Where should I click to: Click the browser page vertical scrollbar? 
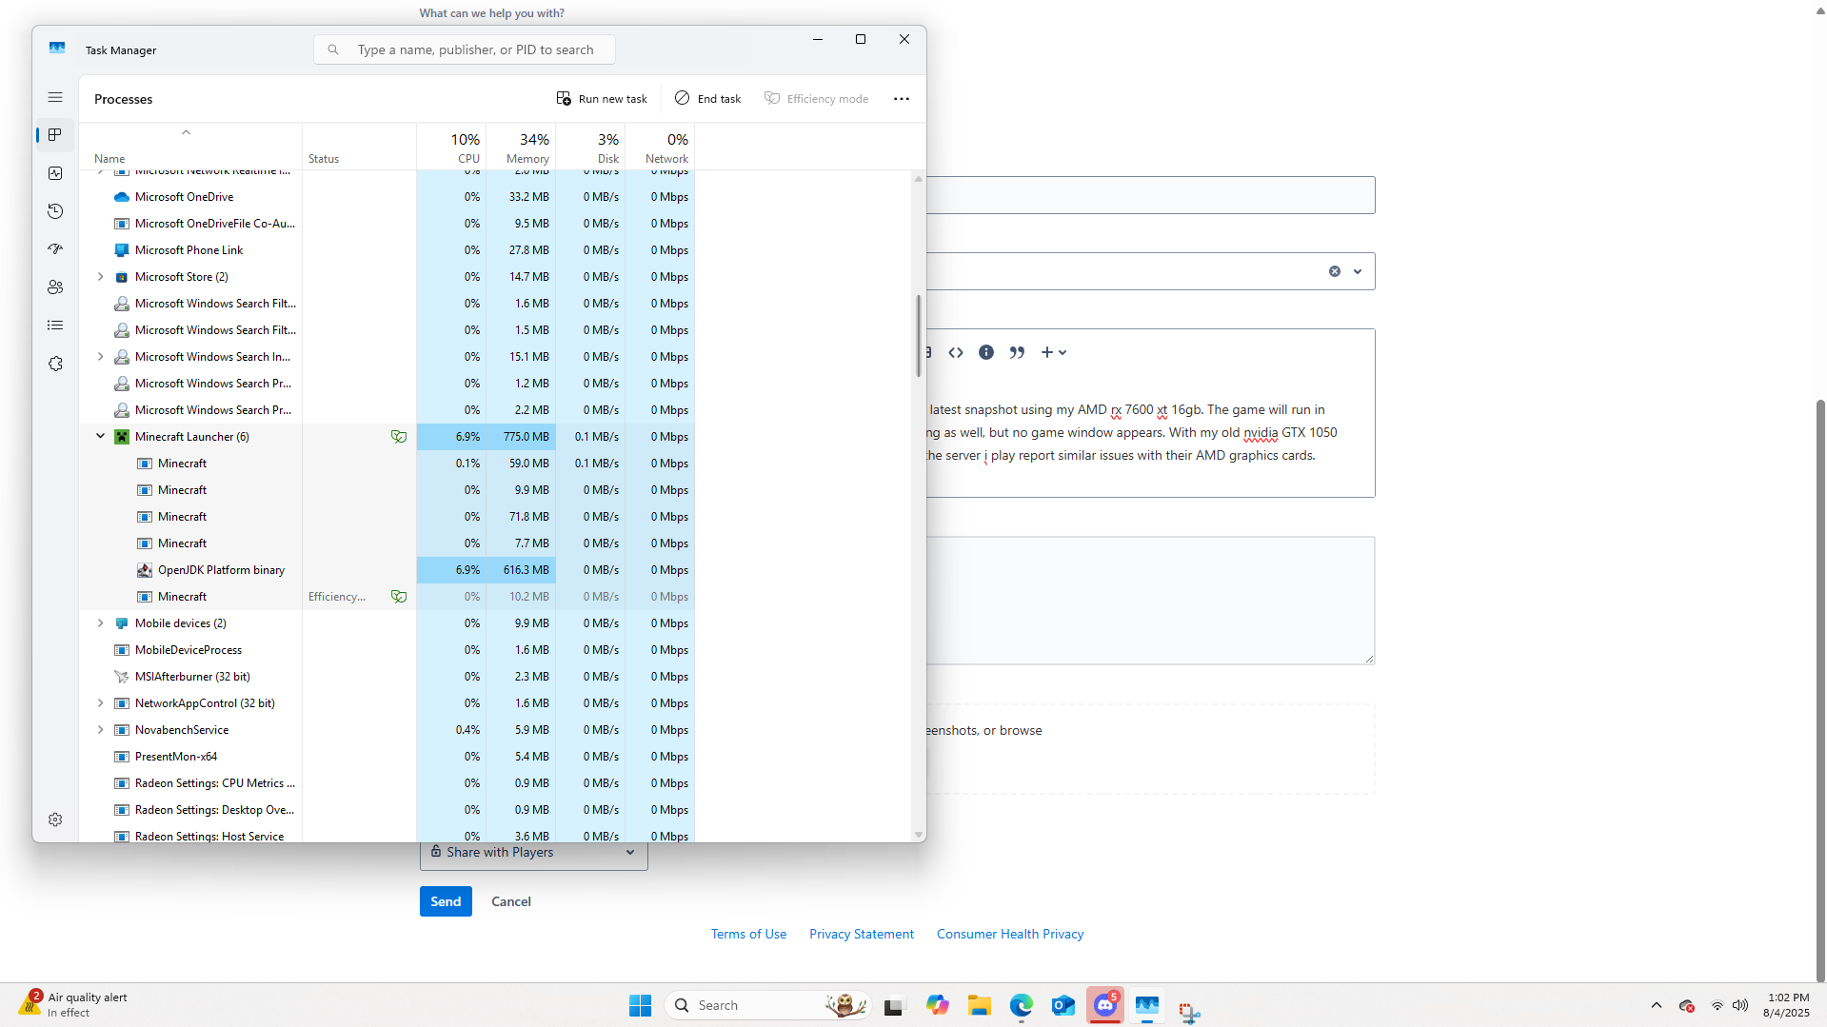[1821, 690]
